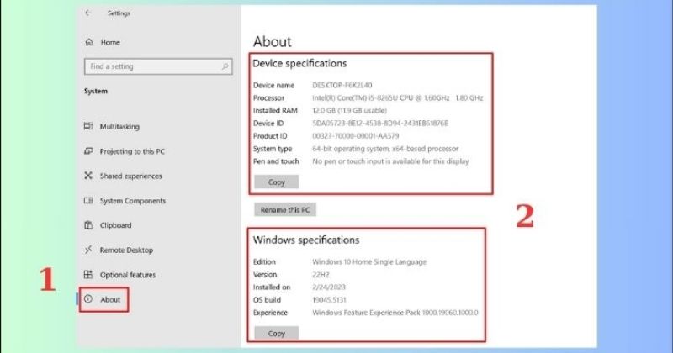This screenshot has width=673, height=353.
Task: Click the Device ID value text
Action: click(x=380, y=123)
